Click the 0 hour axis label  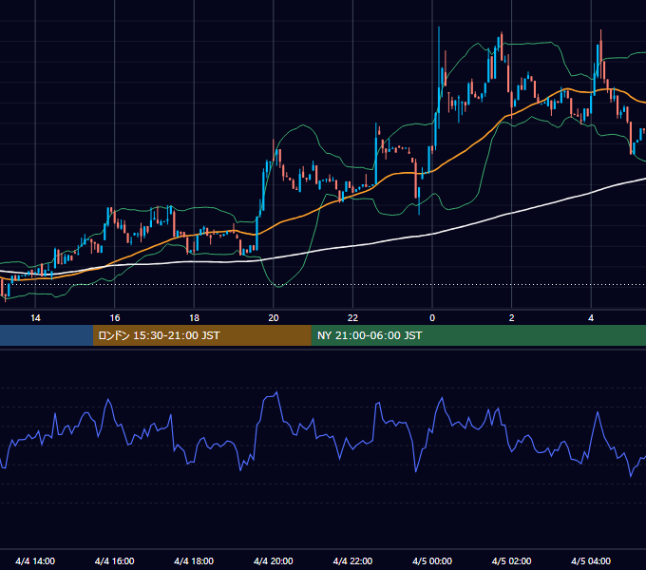432,318
